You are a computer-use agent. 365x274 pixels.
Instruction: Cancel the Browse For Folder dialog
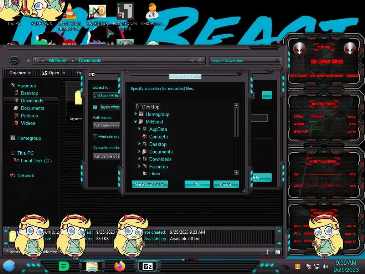point(226,184)
